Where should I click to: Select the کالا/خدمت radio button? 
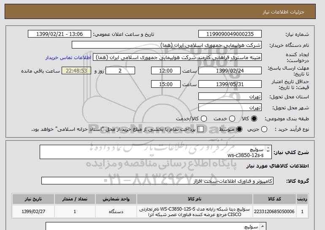(204, 119)
